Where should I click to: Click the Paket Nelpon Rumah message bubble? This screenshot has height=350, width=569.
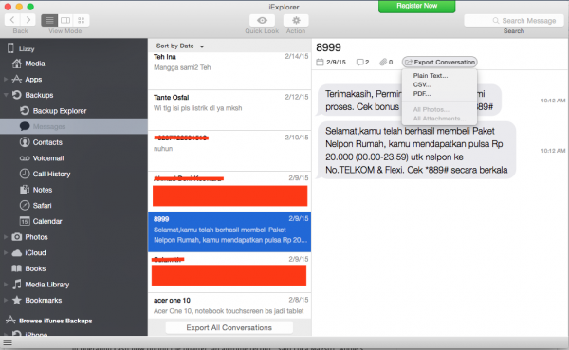point(416,150)
